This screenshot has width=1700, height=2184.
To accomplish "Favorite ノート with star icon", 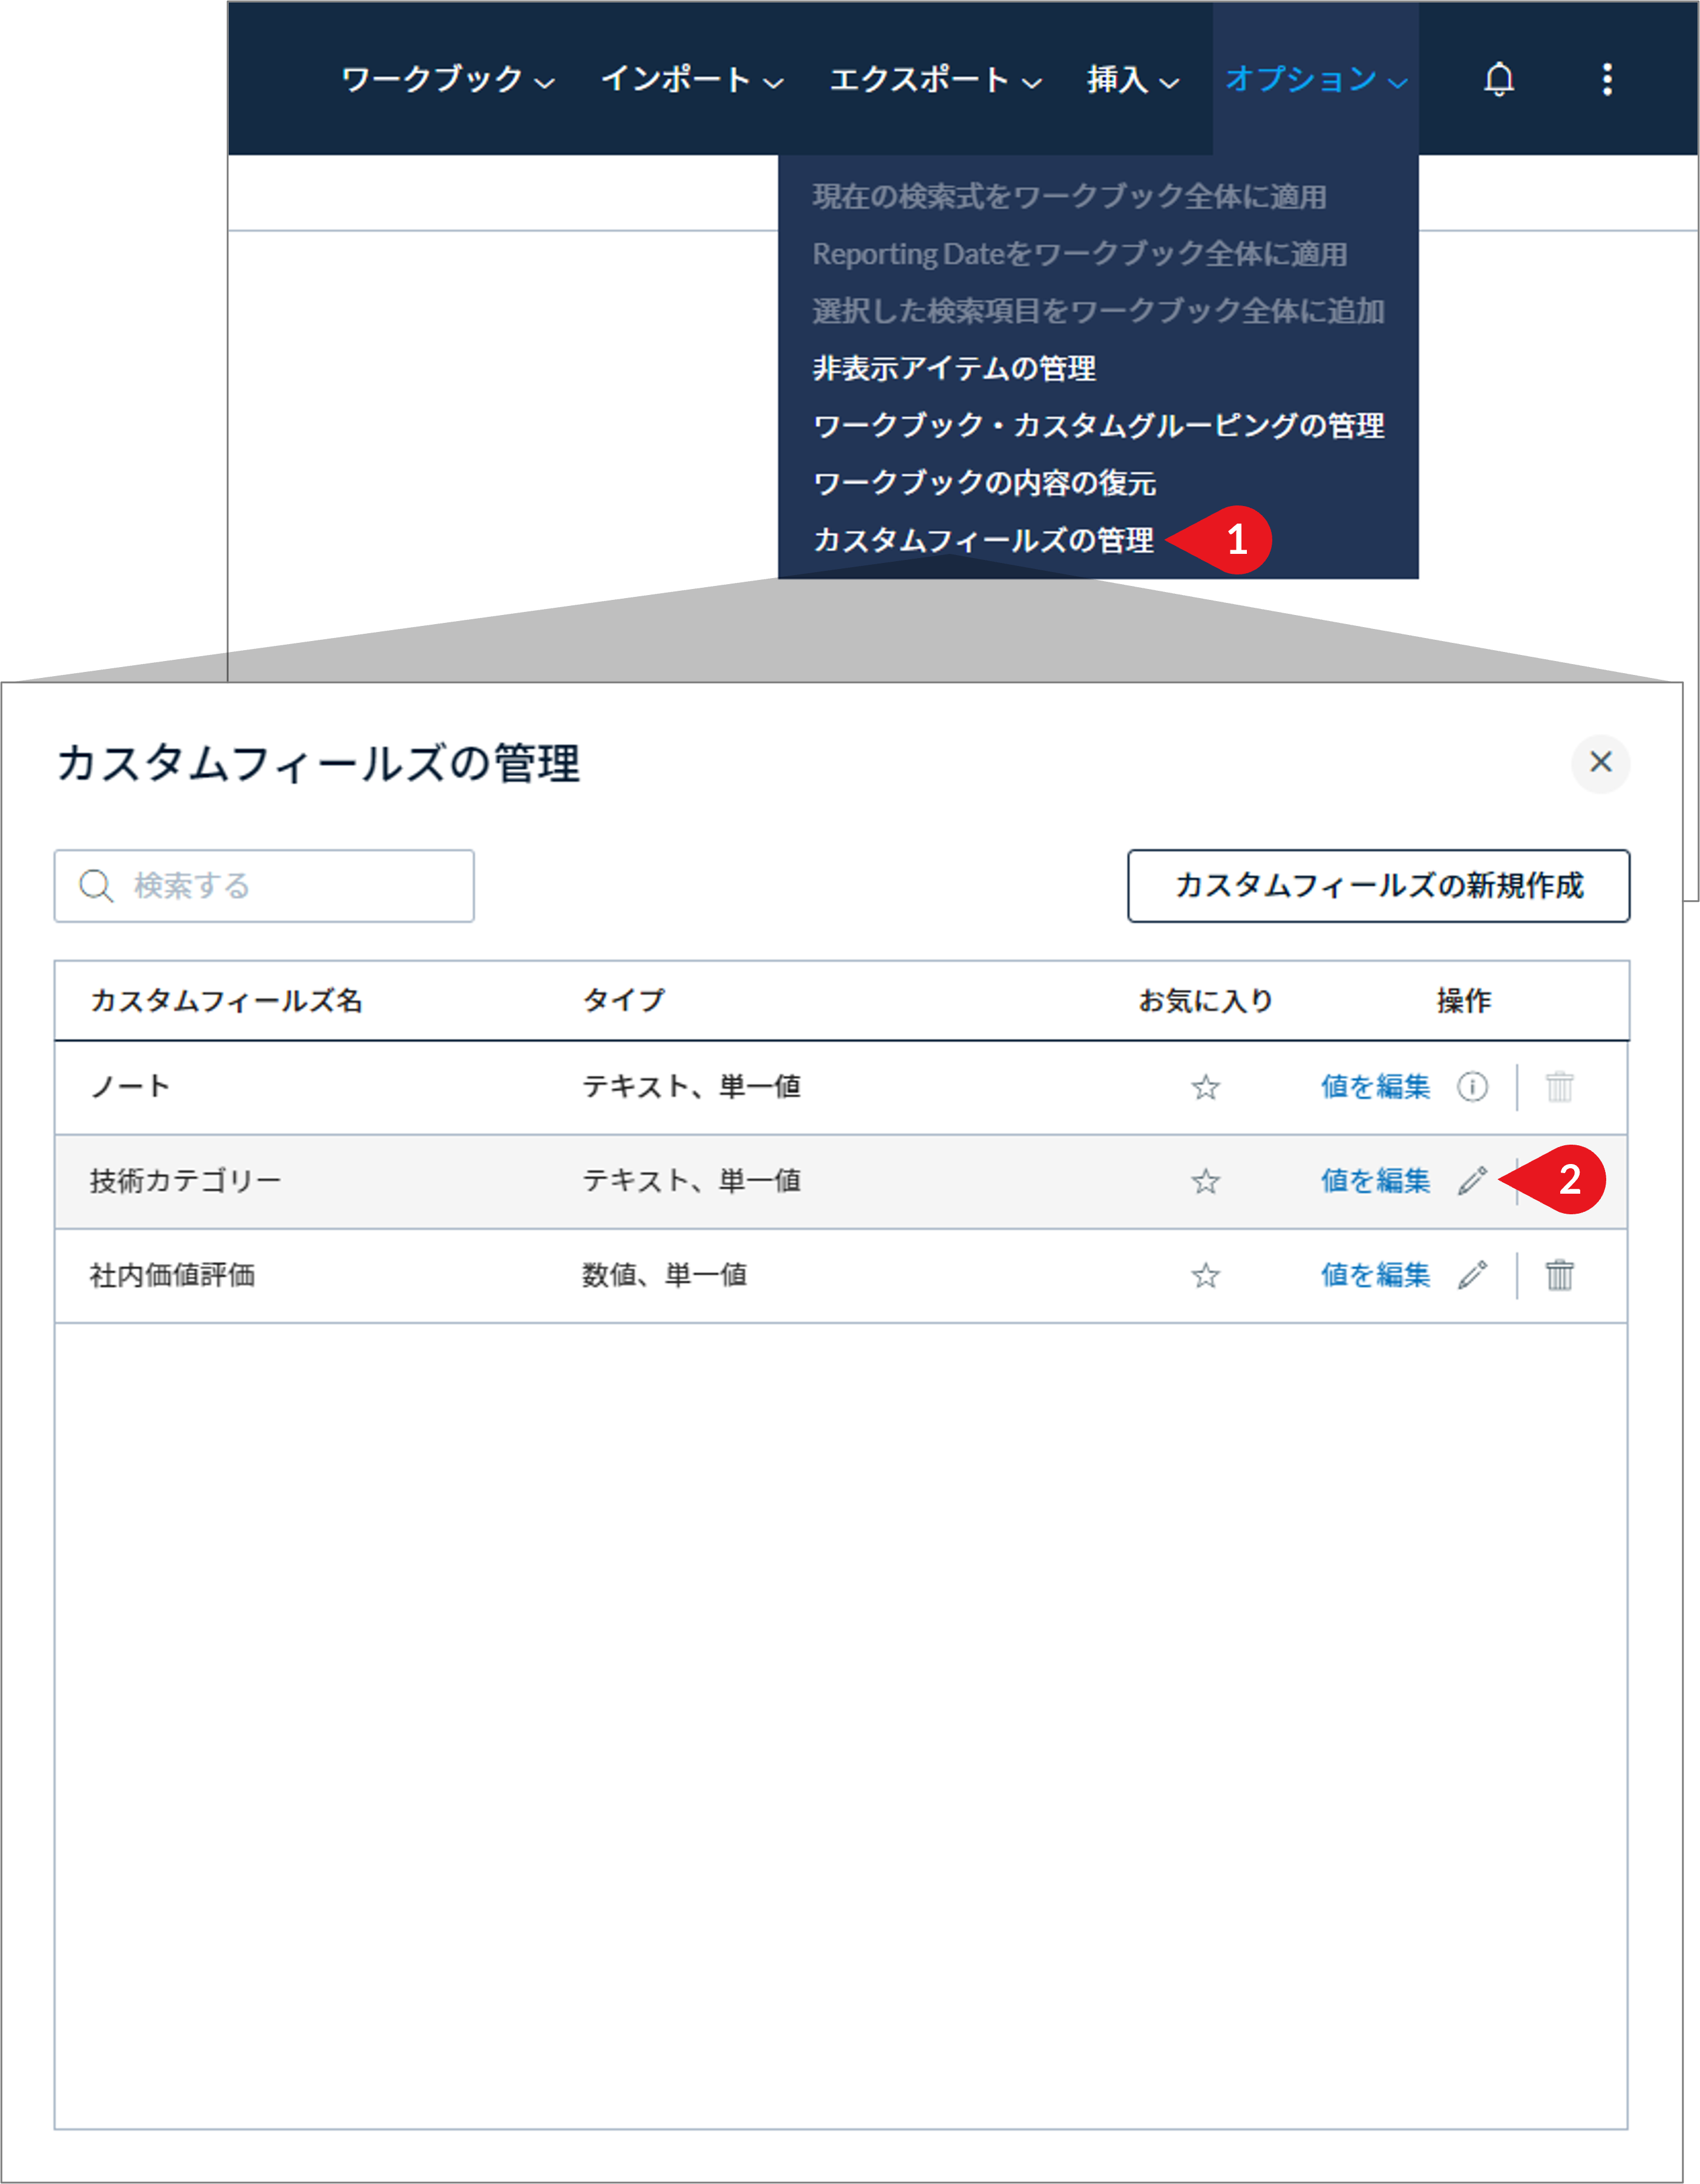I will pyautogui.click(x=1205, y=1087).
